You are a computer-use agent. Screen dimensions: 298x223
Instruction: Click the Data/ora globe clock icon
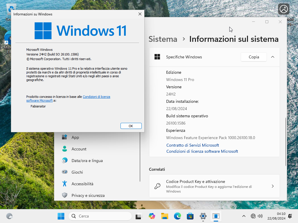(65, 160)
